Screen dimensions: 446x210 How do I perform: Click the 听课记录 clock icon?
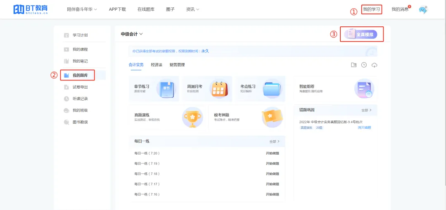pyautogui.click(x=66, y=99)
